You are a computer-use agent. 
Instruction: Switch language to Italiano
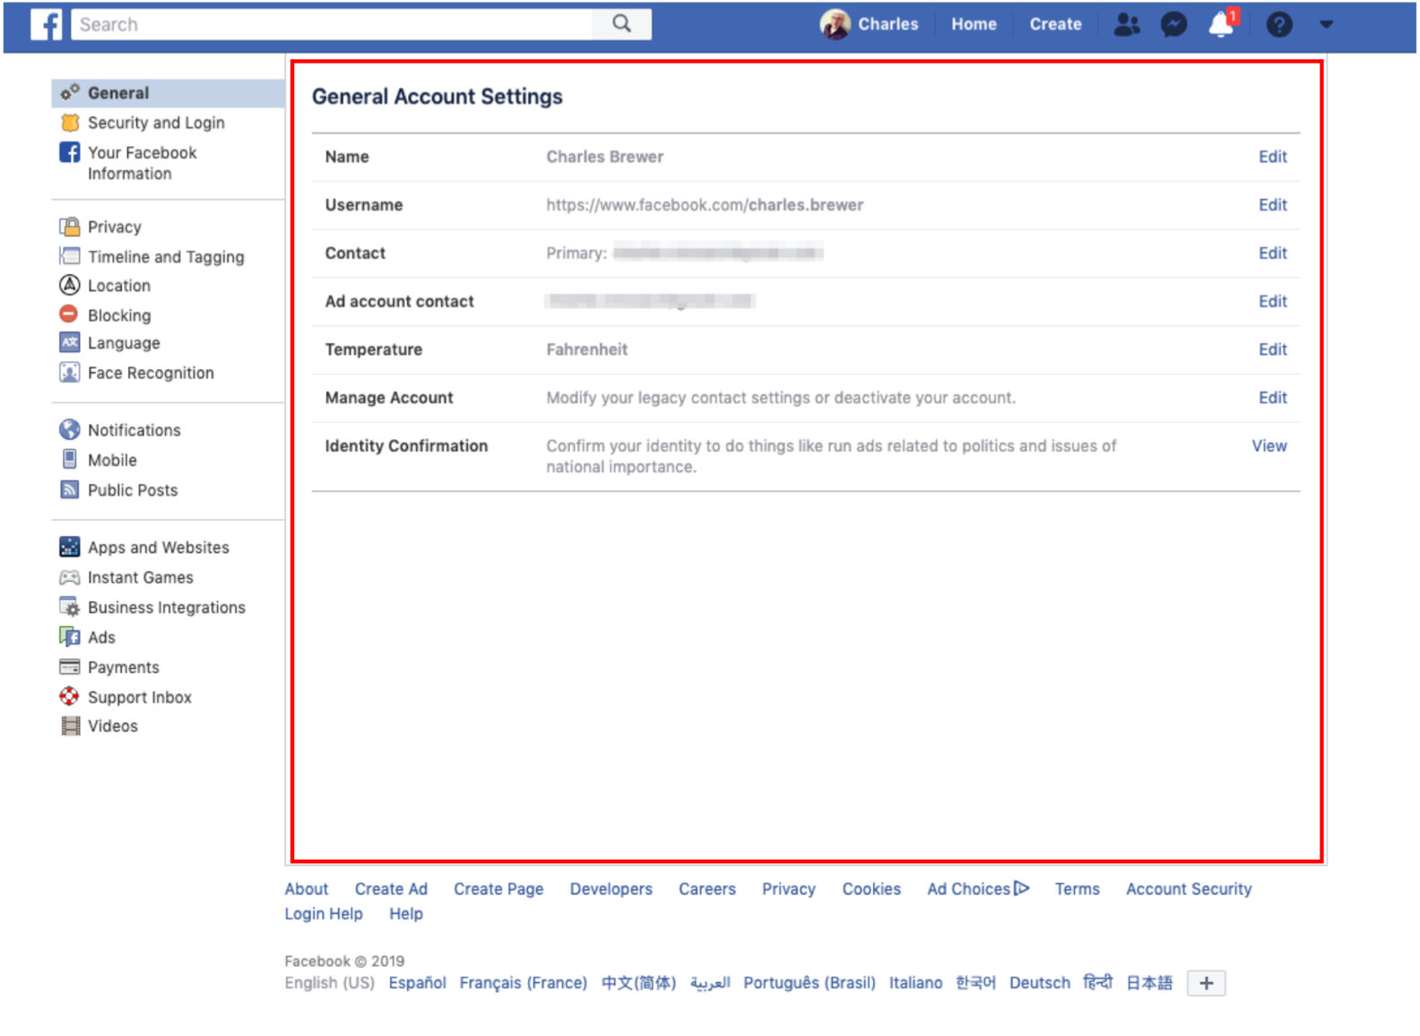(915, 983)
